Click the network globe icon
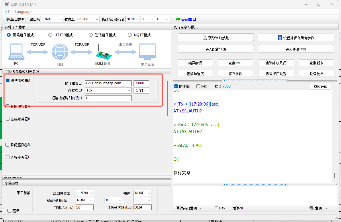The height and width of the screenshot is (222, 341). pyautogui.click(x=60, y=52)
